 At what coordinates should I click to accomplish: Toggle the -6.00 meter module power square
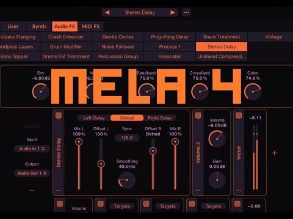(237, 204)
